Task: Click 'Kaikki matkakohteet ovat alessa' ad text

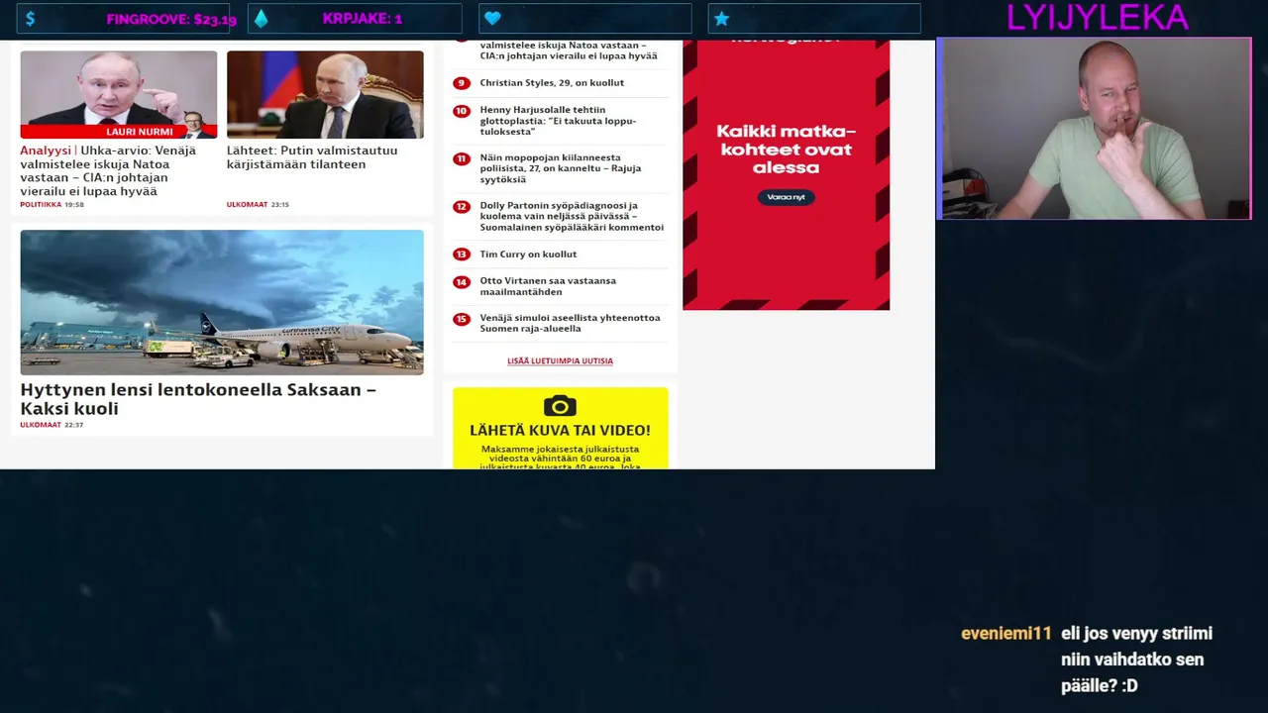Action: (x=786, y=150)
